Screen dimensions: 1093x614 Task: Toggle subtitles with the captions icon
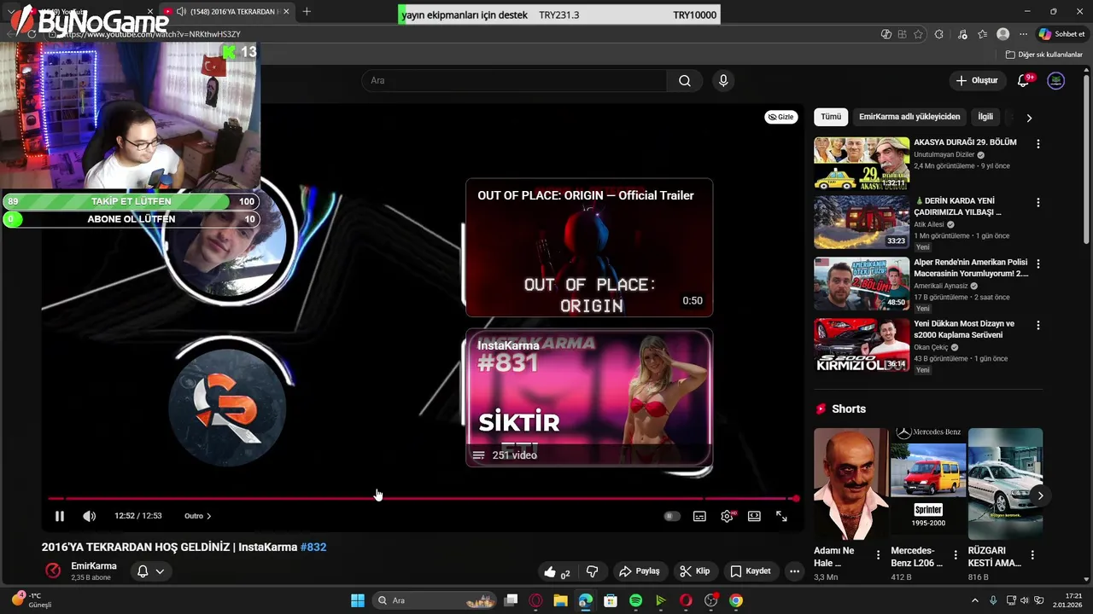point(699,516)
